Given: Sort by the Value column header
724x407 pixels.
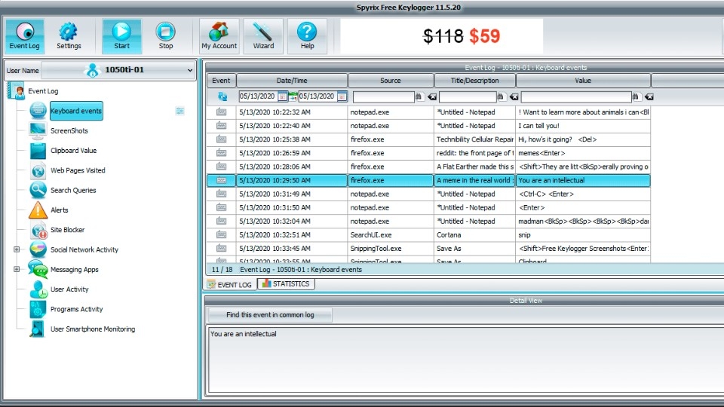Looking at the screenshot, I should click(x=583, y=81).
